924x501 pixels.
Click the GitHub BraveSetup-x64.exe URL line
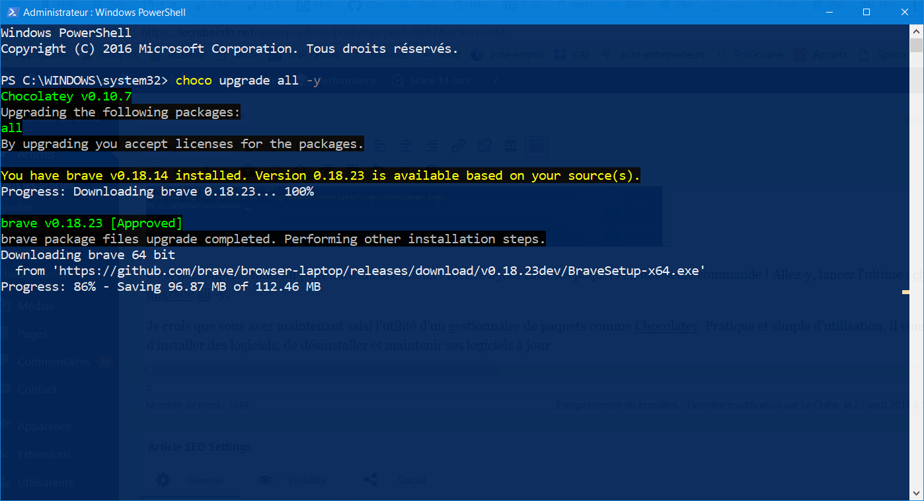(x=360, y=271)
